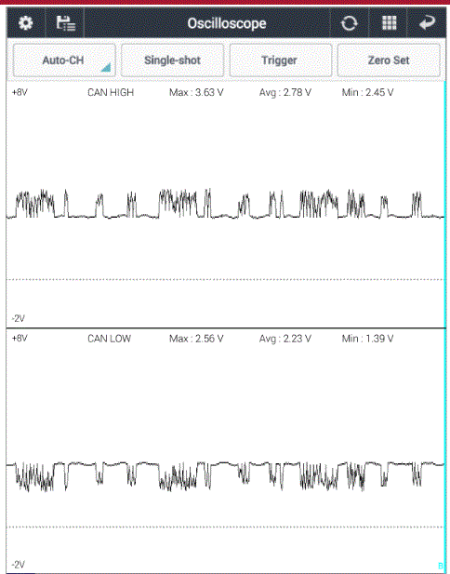Click the Single-shot button

pyautogui.click(x=172, y=60)
